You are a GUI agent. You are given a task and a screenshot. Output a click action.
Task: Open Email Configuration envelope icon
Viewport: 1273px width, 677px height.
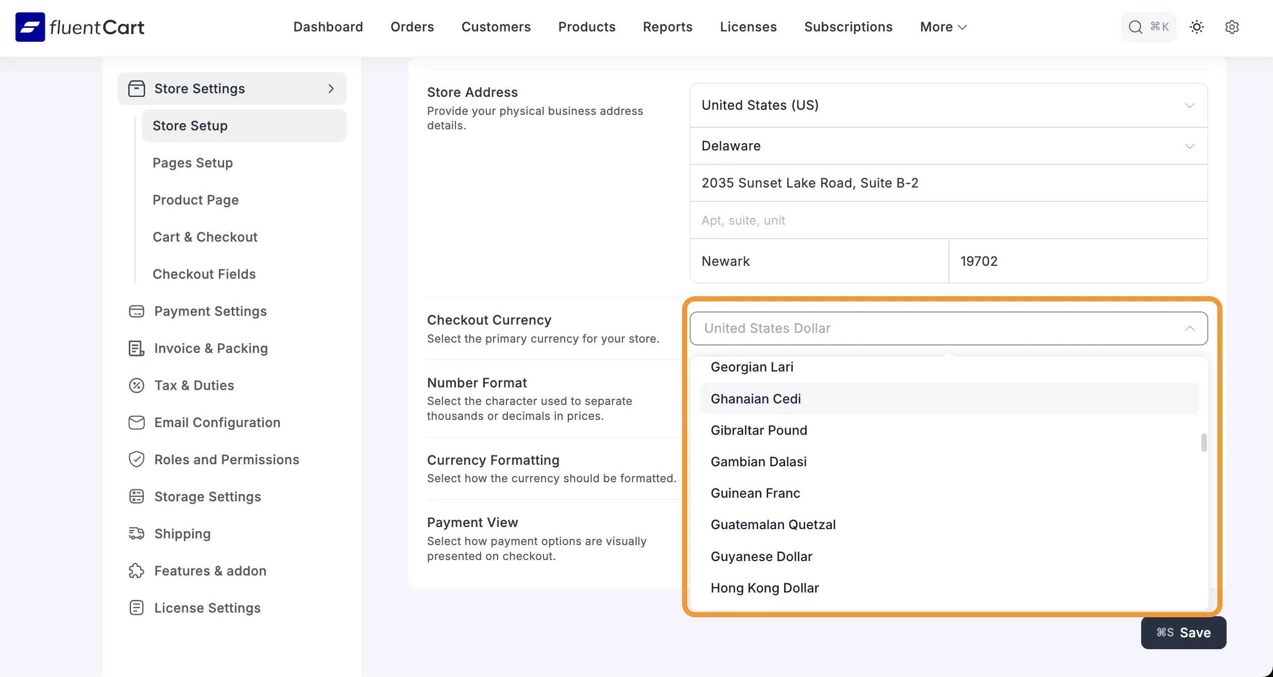(x=136, y=422)
